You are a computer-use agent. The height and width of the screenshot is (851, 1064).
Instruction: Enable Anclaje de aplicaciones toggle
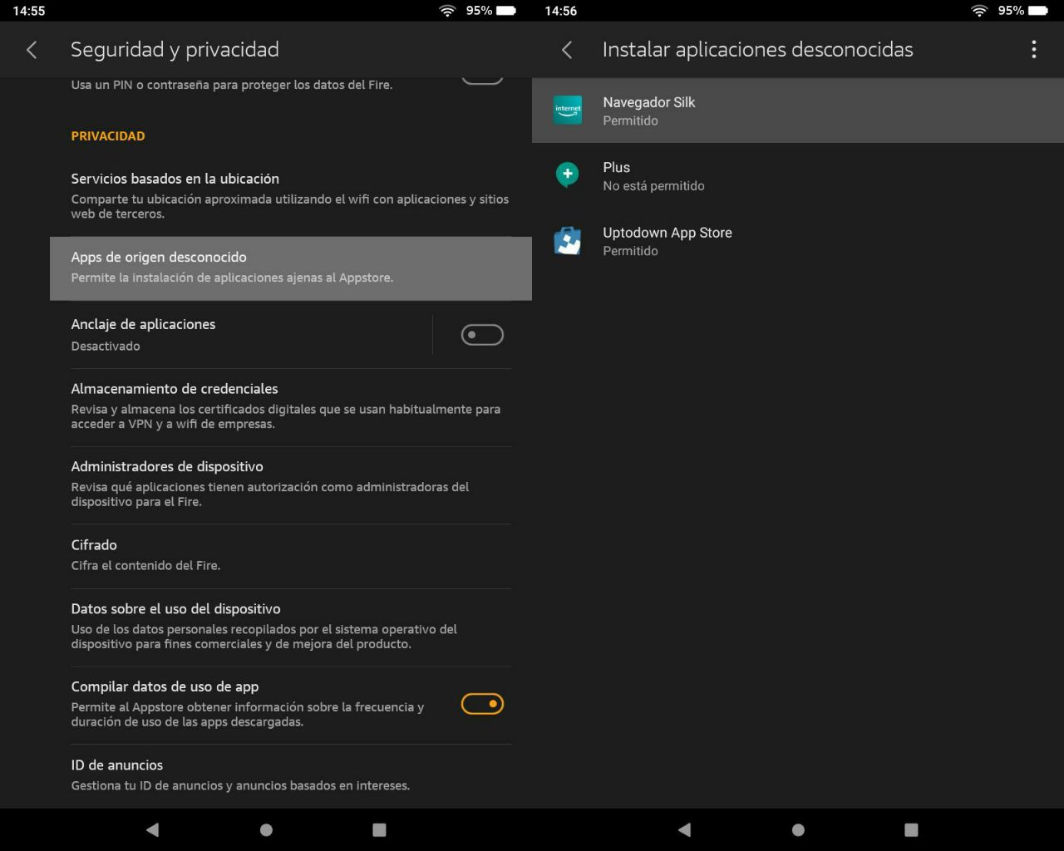(482, 335)
